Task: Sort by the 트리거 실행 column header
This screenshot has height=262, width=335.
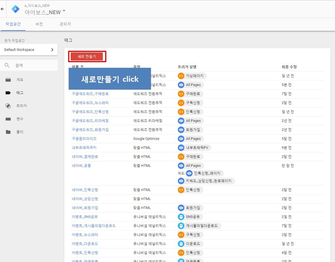Action: (187, 67)
